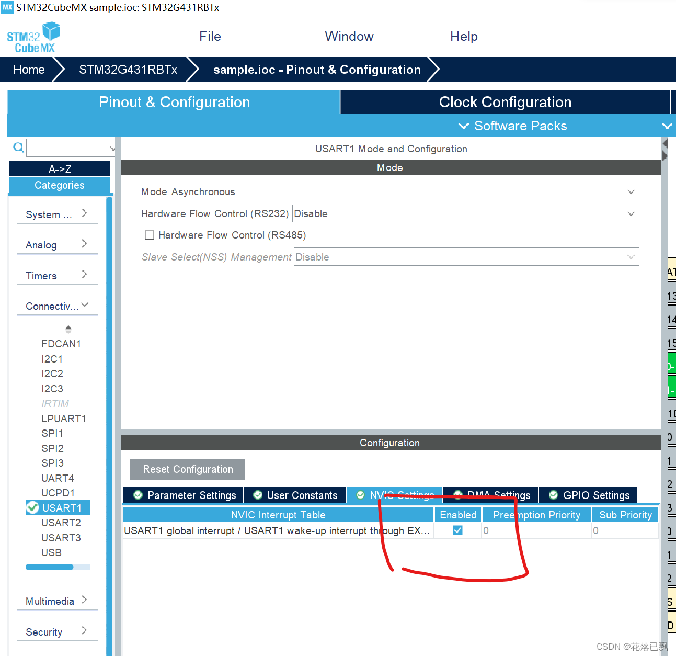Select the A->Z sorting button
The image size is (676, 656).
tap(60, 169)
